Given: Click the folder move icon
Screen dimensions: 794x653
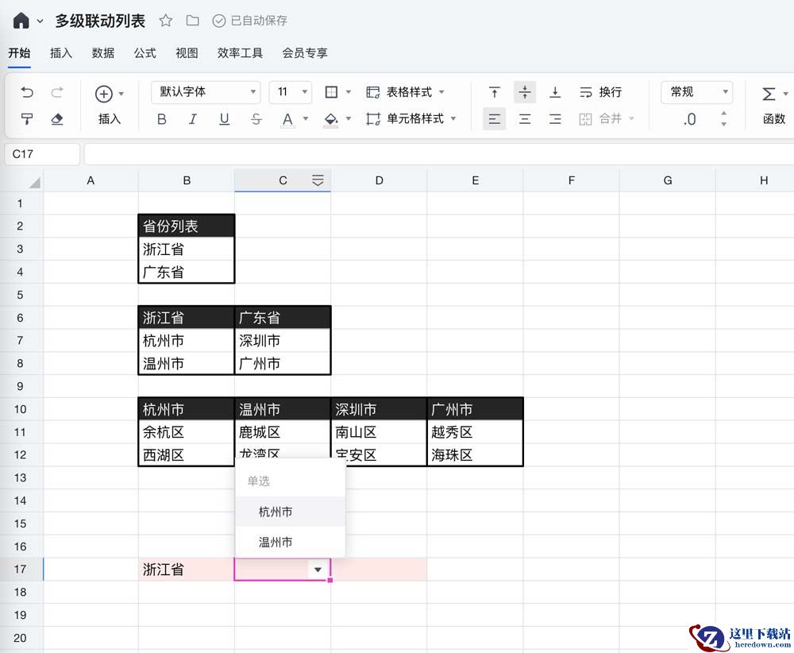Looking at the screenshot, I should (x=192, y=21).
